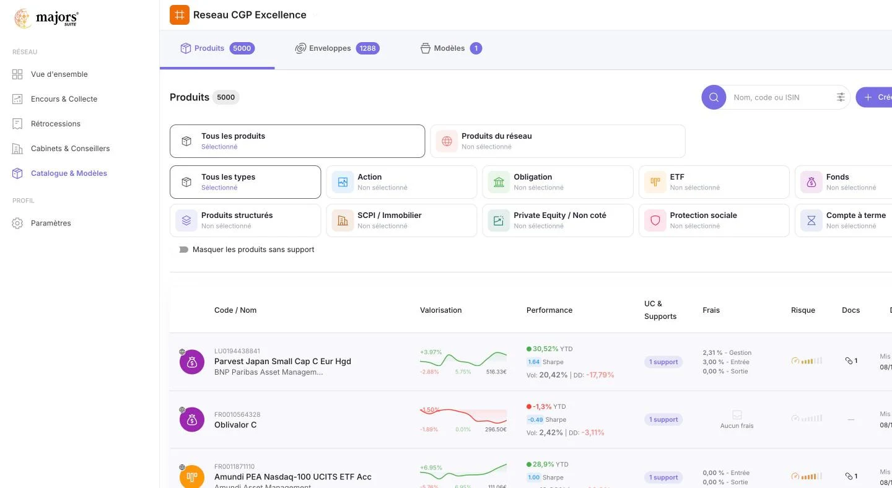The width and height of the screenshot is (892, 488).
Task: Open the Produits tab
Action: (x=217, y=48)
